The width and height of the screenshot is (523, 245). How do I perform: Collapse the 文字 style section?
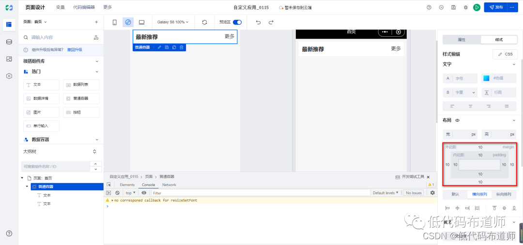point(514,64)
